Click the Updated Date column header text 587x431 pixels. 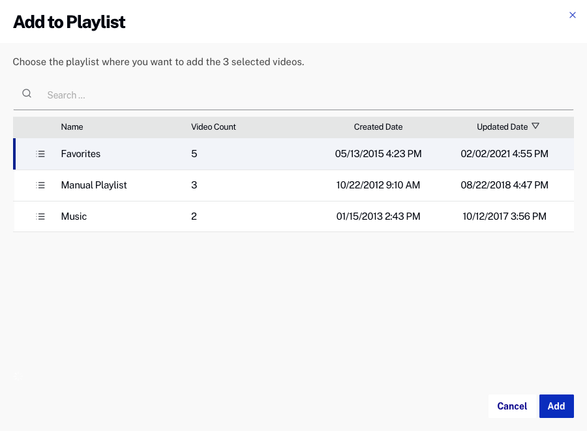point(502,127)
